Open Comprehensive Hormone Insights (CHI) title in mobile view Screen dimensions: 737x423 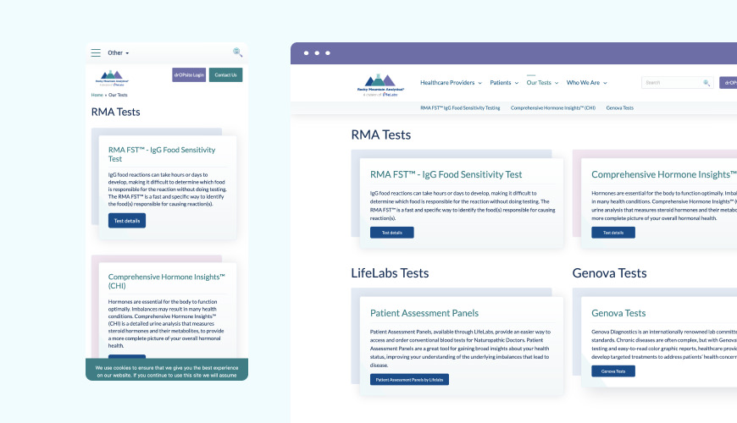(x=166, y=281)
